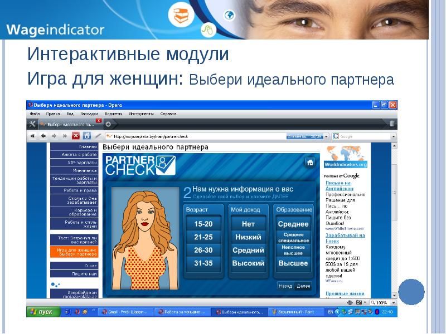Viewport: 446px width, 334px height.
Task: Open the Инструменты menu
Action: click(141, 114)
